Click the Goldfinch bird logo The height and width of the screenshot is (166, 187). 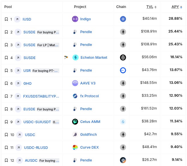(75, 135)
